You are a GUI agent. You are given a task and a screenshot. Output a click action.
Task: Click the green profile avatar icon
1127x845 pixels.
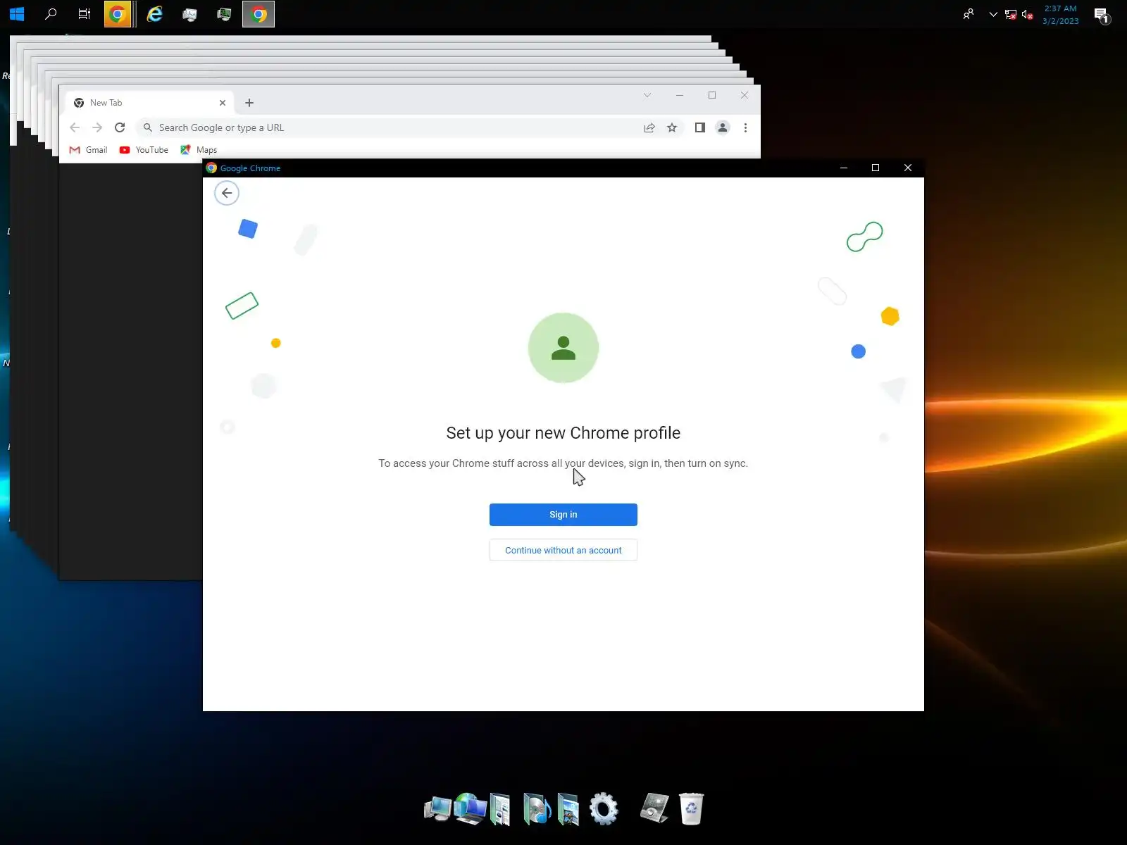pos(563,348)
